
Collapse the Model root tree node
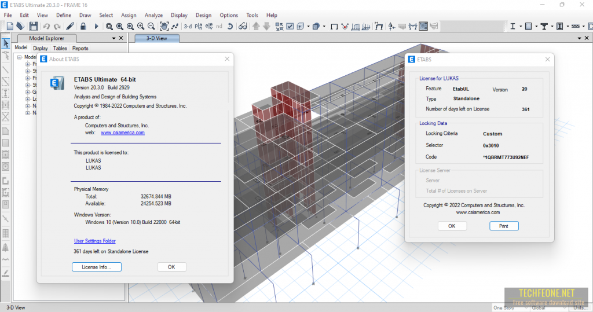[x=19, y=57]
